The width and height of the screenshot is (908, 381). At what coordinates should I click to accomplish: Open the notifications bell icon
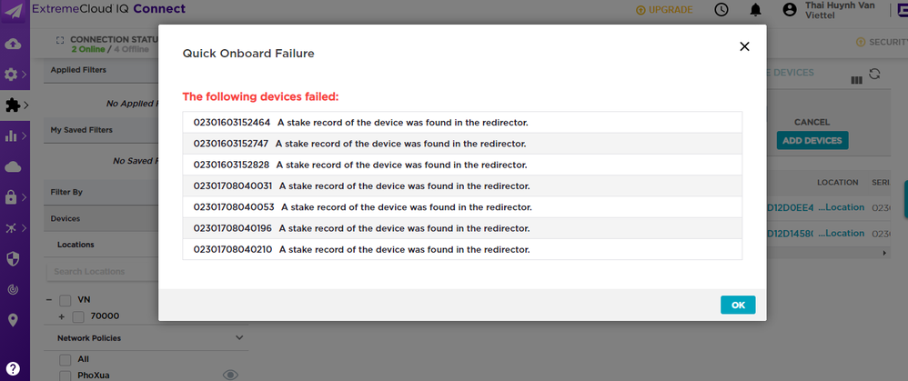(x=755, y=10)
